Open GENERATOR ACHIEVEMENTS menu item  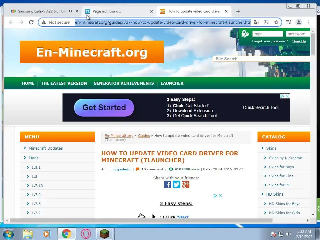tap(124, 83)
